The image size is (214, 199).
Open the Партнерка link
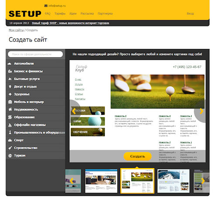tap(105, 14)
